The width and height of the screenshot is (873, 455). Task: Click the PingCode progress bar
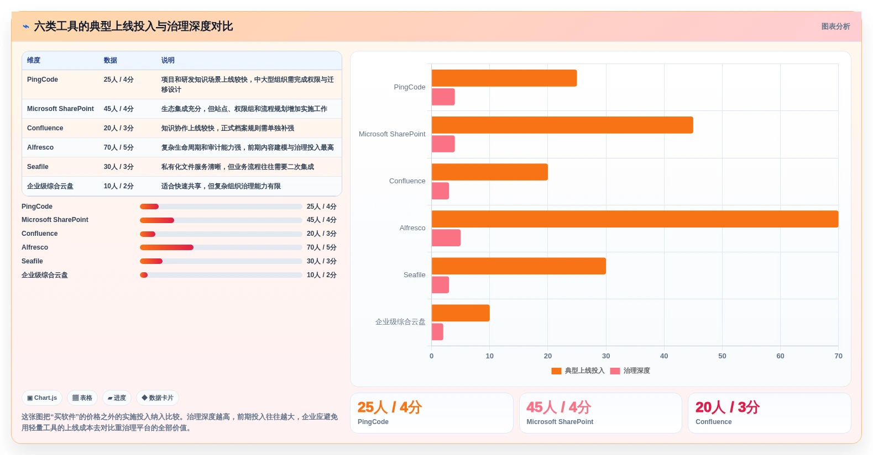[x=221, y=207]
